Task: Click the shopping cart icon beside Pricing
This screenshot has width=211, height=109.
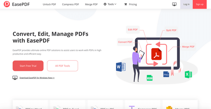Action: point(125,4)
